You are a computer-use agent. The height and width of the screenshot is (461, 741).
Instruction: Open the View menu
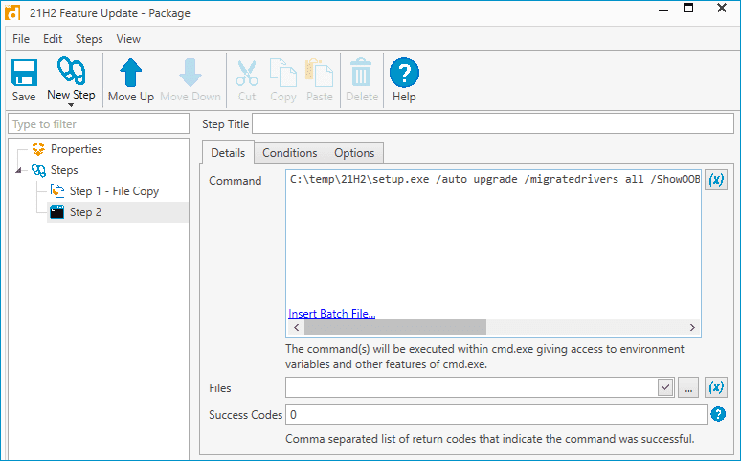pos(128,39)
